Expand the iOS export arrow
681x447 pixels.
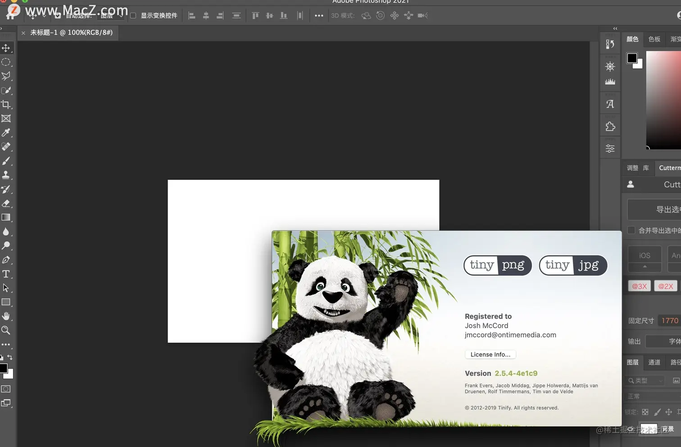(x=645, y=267)
